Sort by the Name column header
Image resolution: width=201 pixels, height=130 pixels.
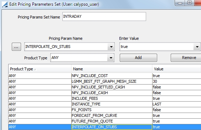pyautogui.click(x=112, y=69)
